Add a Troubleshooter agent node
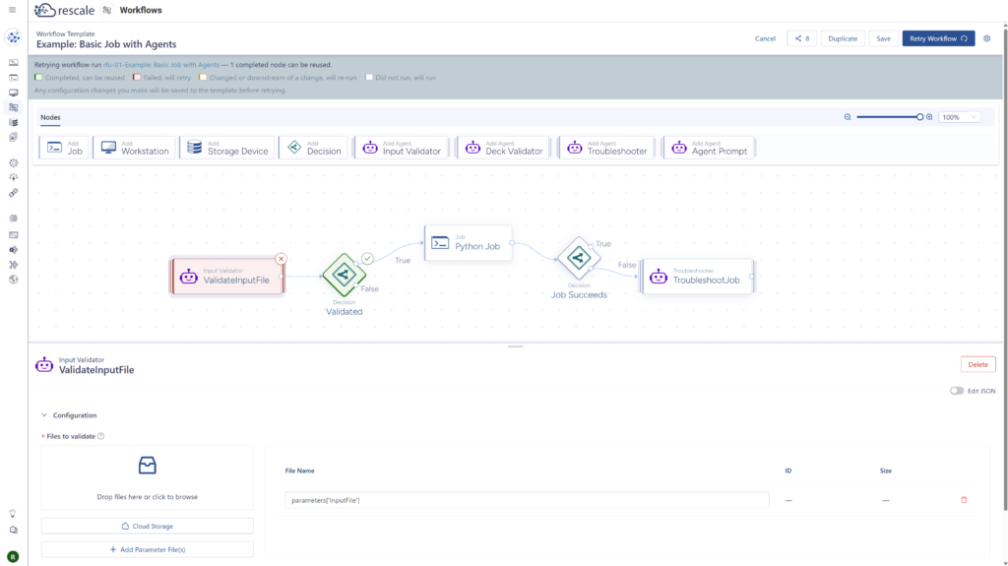 tap(606, 148)
